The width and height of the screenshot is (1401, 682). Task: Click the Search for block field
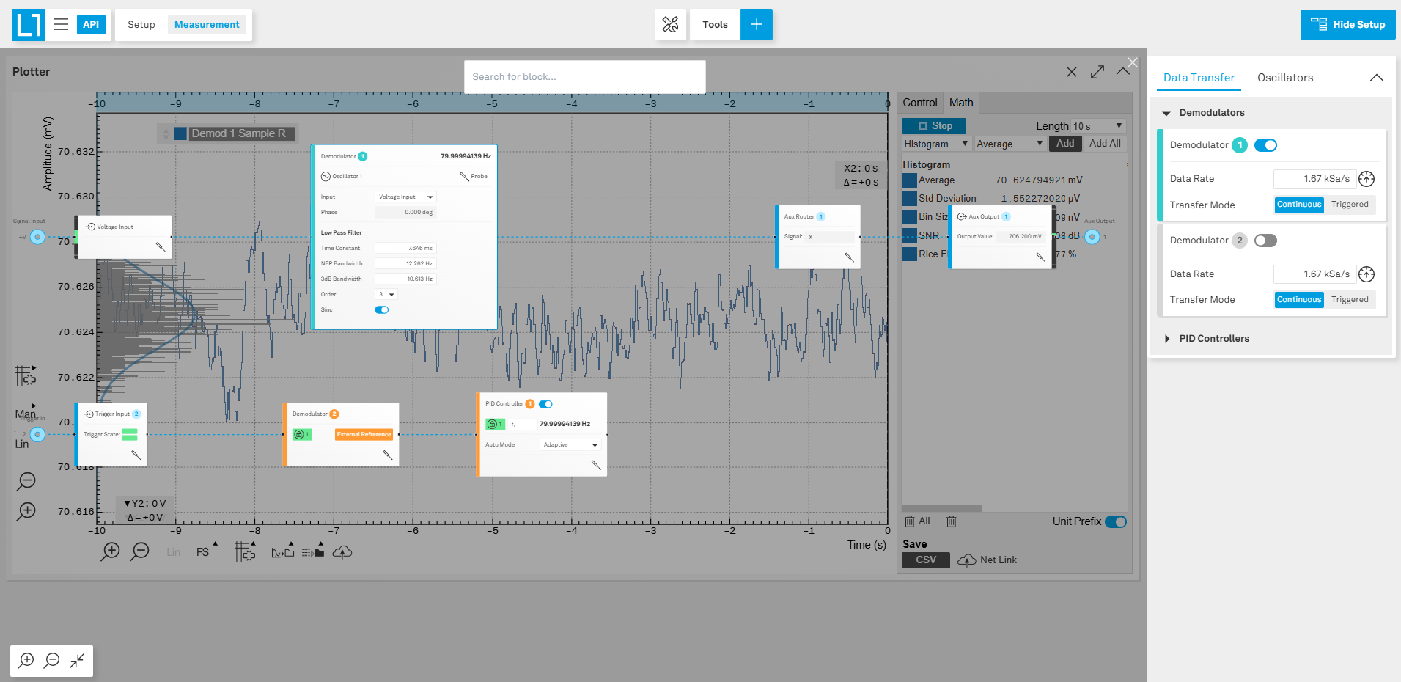pyautogui.click(x=584, y=77)
